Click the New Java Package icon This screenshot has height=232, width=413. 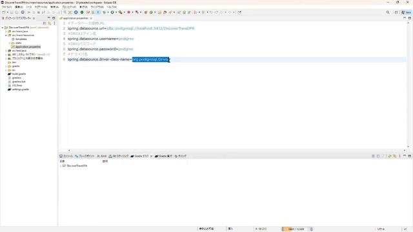(x=145, y=12)
